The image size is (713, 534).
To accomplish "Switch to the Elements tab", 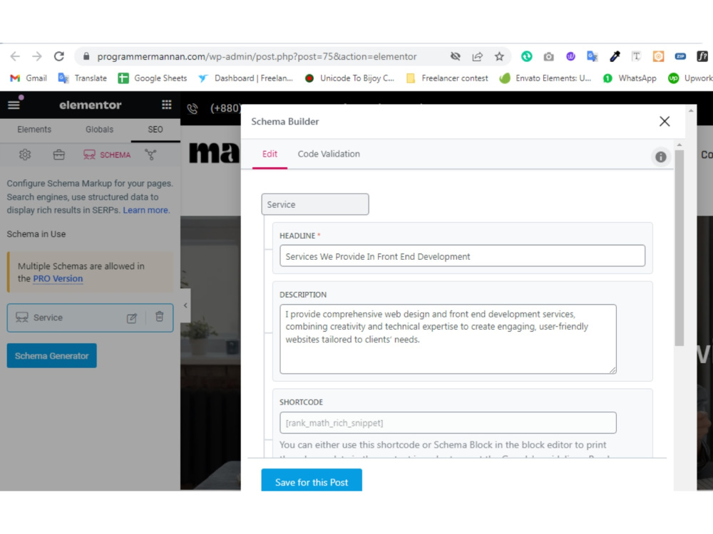I will click(34, 130).
